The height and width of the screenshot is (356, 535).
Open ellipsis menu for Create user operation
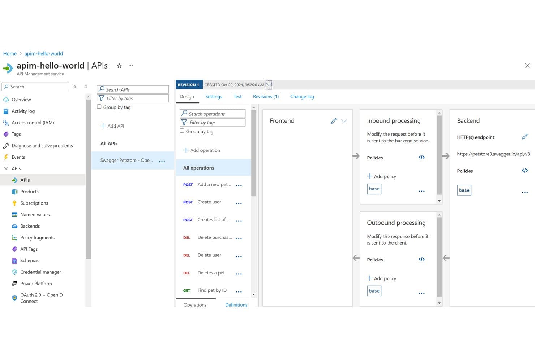pos(239,203)
